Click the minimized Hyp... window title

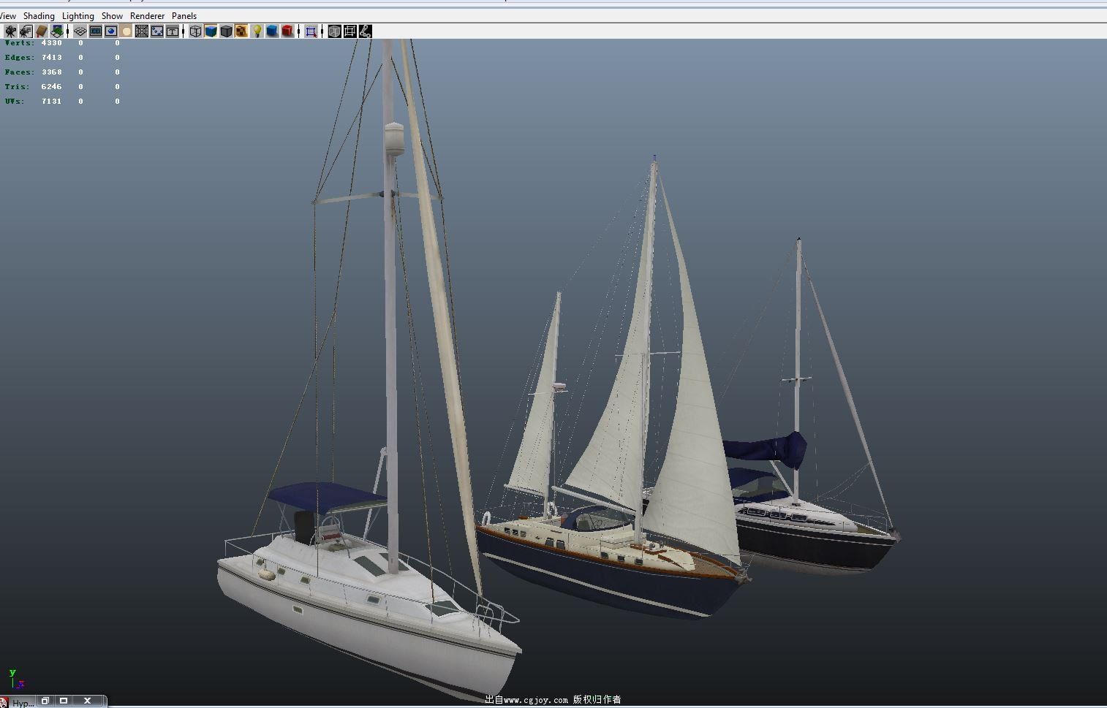(23, 703)
